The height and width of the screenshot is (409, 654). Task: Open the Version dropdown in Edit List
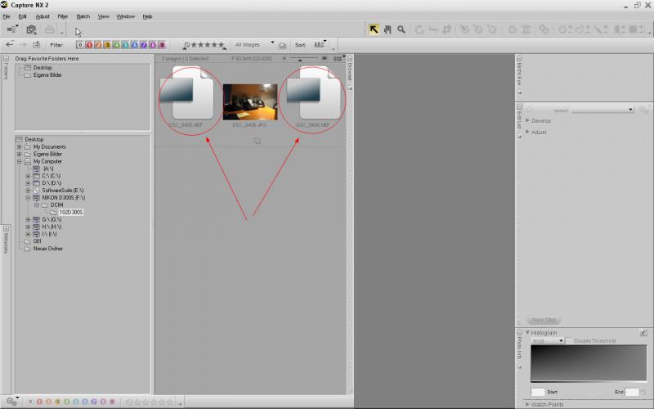pyautogui.click(x=602, y=110)
